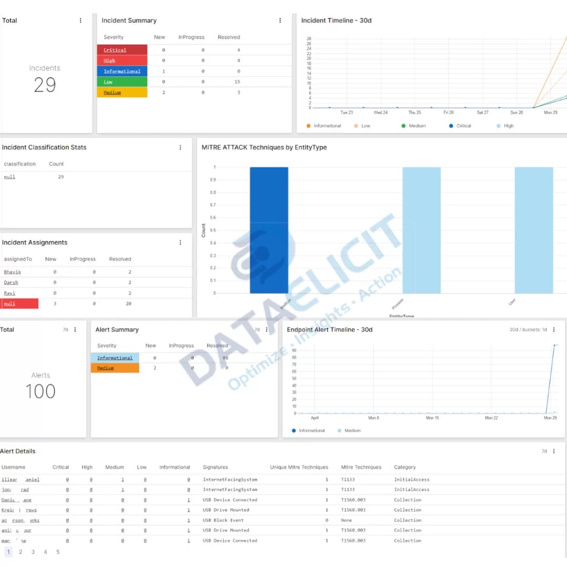Image resolution: width=567 pixels, height=567 pixels.
Task: Open the Alert Summary panel options menu
Action: tap(267, 329)
